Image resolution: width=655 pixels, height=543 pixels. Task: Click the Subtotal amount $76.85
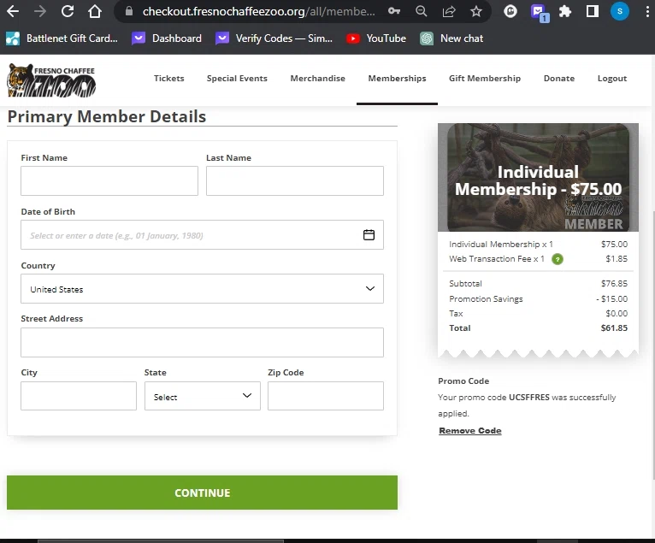614,284
